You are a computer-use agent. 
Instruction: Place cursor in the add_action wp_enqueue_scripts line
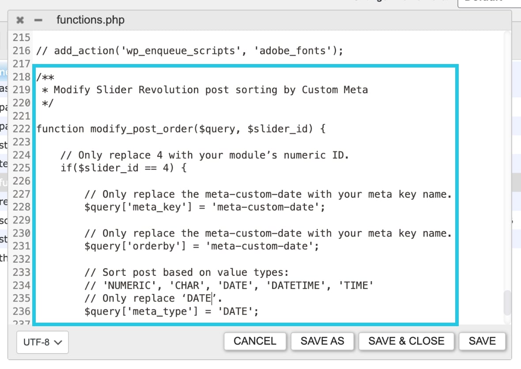coord(189,51)
